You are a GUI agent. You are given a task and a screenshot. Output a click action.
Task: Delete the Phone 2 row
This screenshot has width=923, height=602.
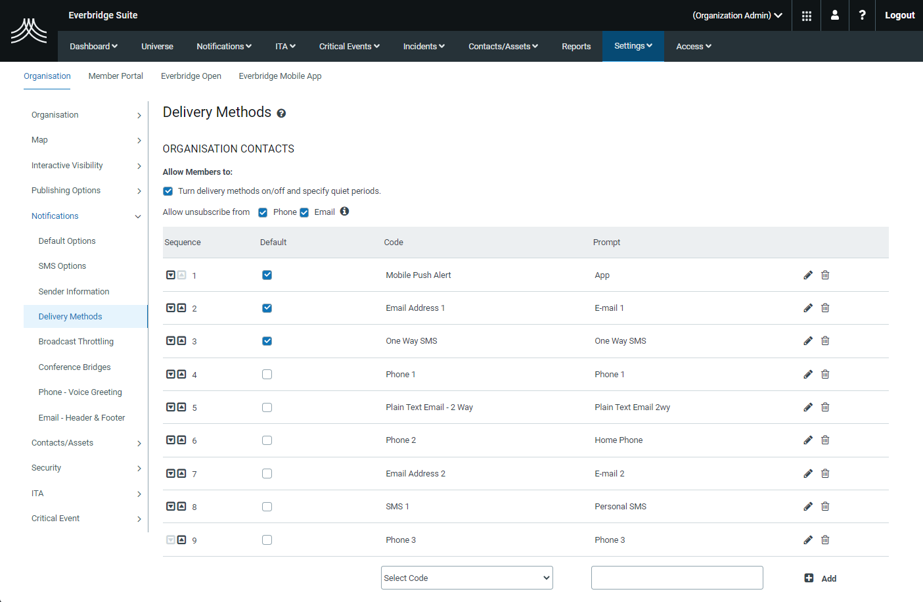[825, 440]
